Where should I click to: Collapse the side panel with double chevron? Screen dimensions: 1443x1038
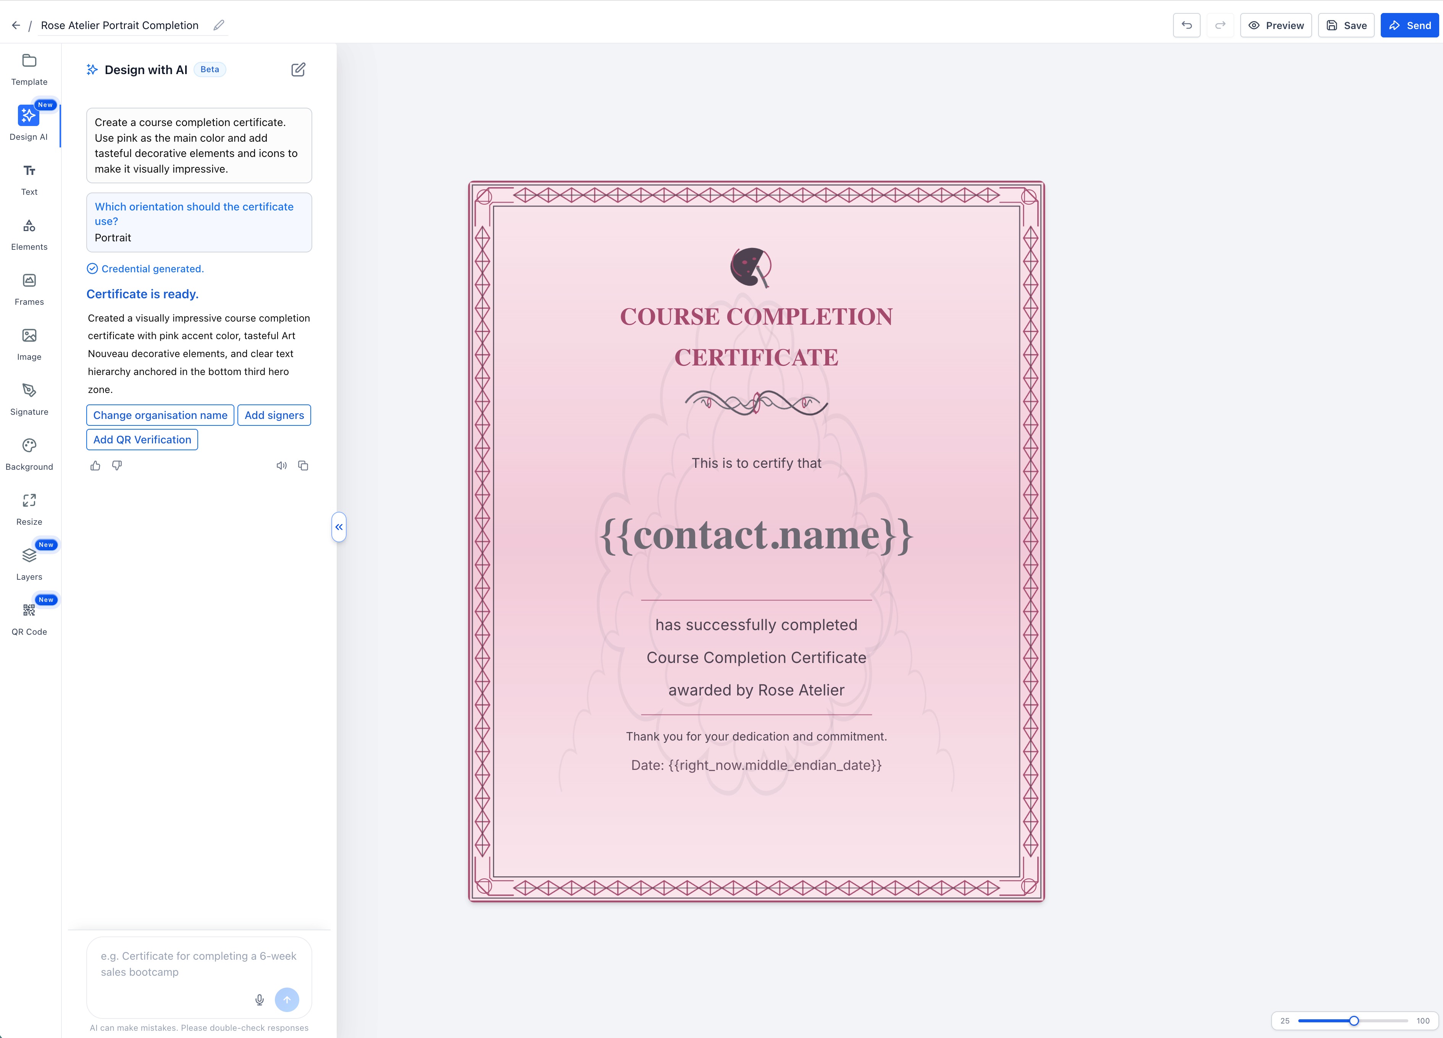[x=339, y=527]
